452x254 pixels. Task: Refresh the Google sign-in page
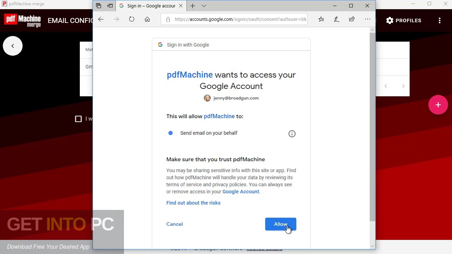tap(132, 19)
